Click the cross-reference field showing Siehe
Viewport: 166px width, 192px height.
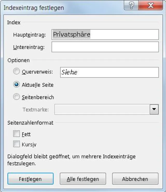point(109,72)
